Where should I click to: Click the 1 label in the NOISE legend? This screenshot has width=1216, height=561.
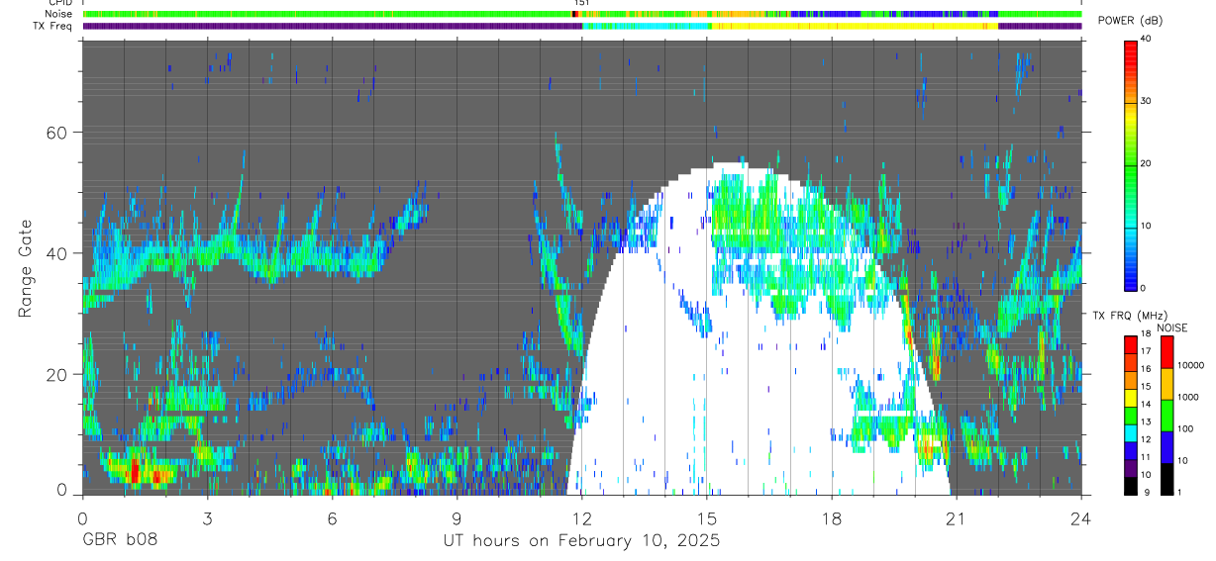(1178, 491)
